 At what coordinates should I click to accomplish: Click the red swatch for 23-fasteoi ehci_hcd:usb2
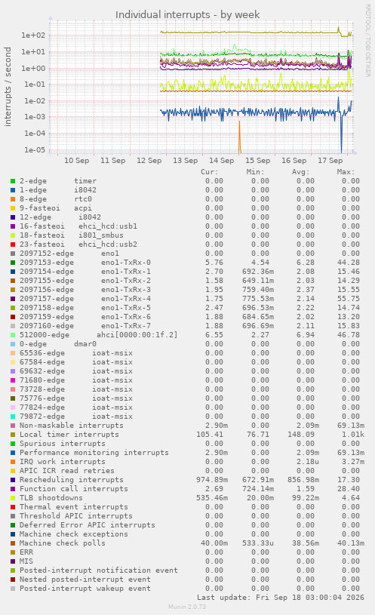pyautogui.click(x=13, y=244)
